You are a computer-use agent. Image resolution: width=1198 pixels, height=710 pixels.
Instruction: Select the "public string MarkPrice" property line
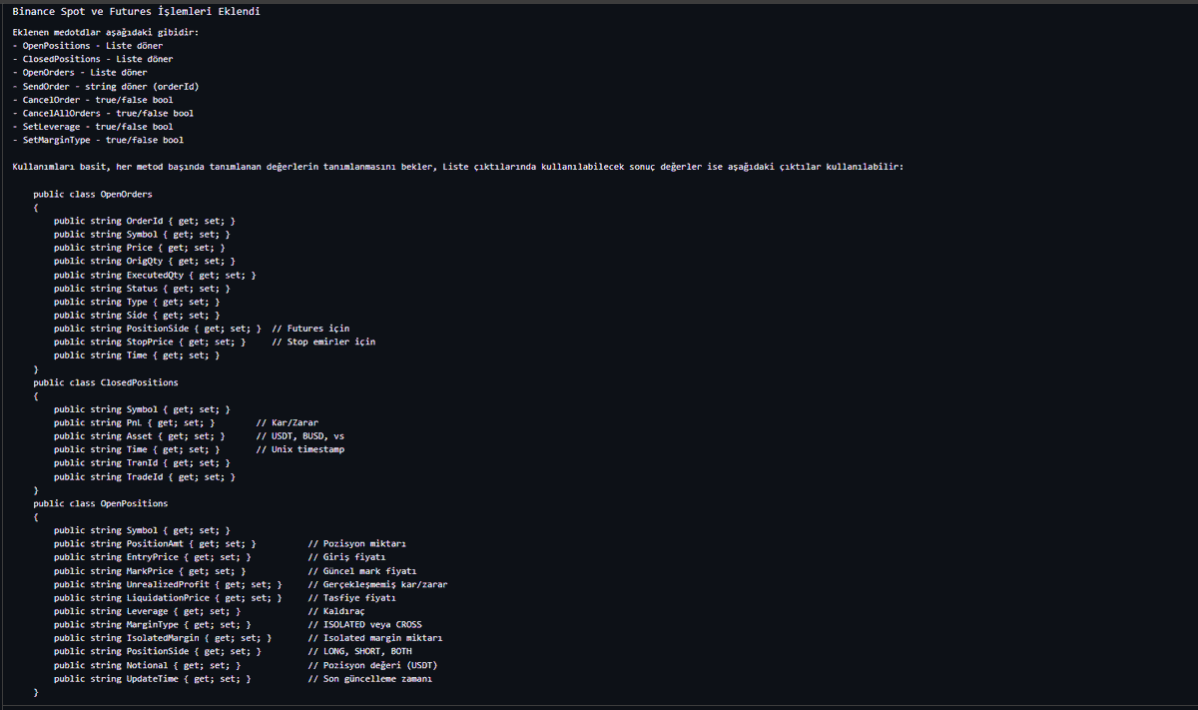tap(150, 571)
